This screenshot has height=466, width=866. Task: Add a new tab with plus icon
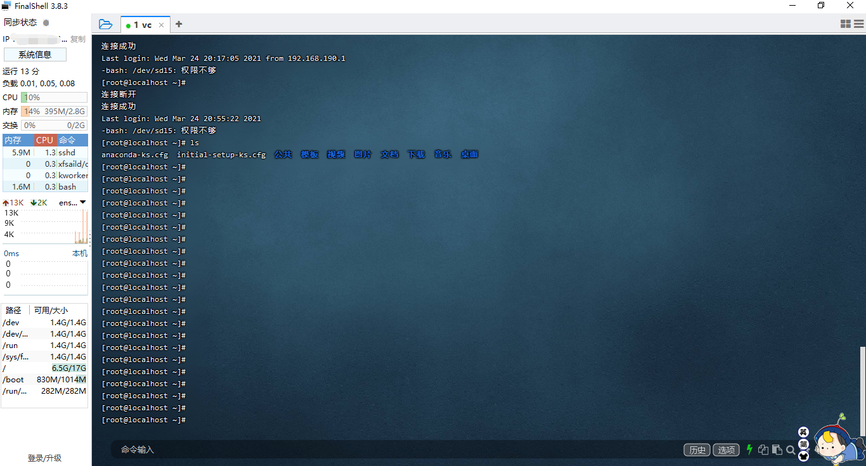click(x=179, y=24)
